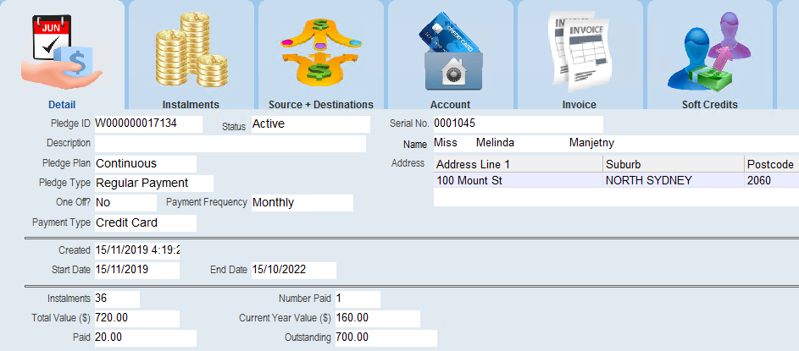Image resolution: width=799 pixels, height=351 pixels.
Task: Click the Current Year Value field 160.00
Action: (378, 319)
